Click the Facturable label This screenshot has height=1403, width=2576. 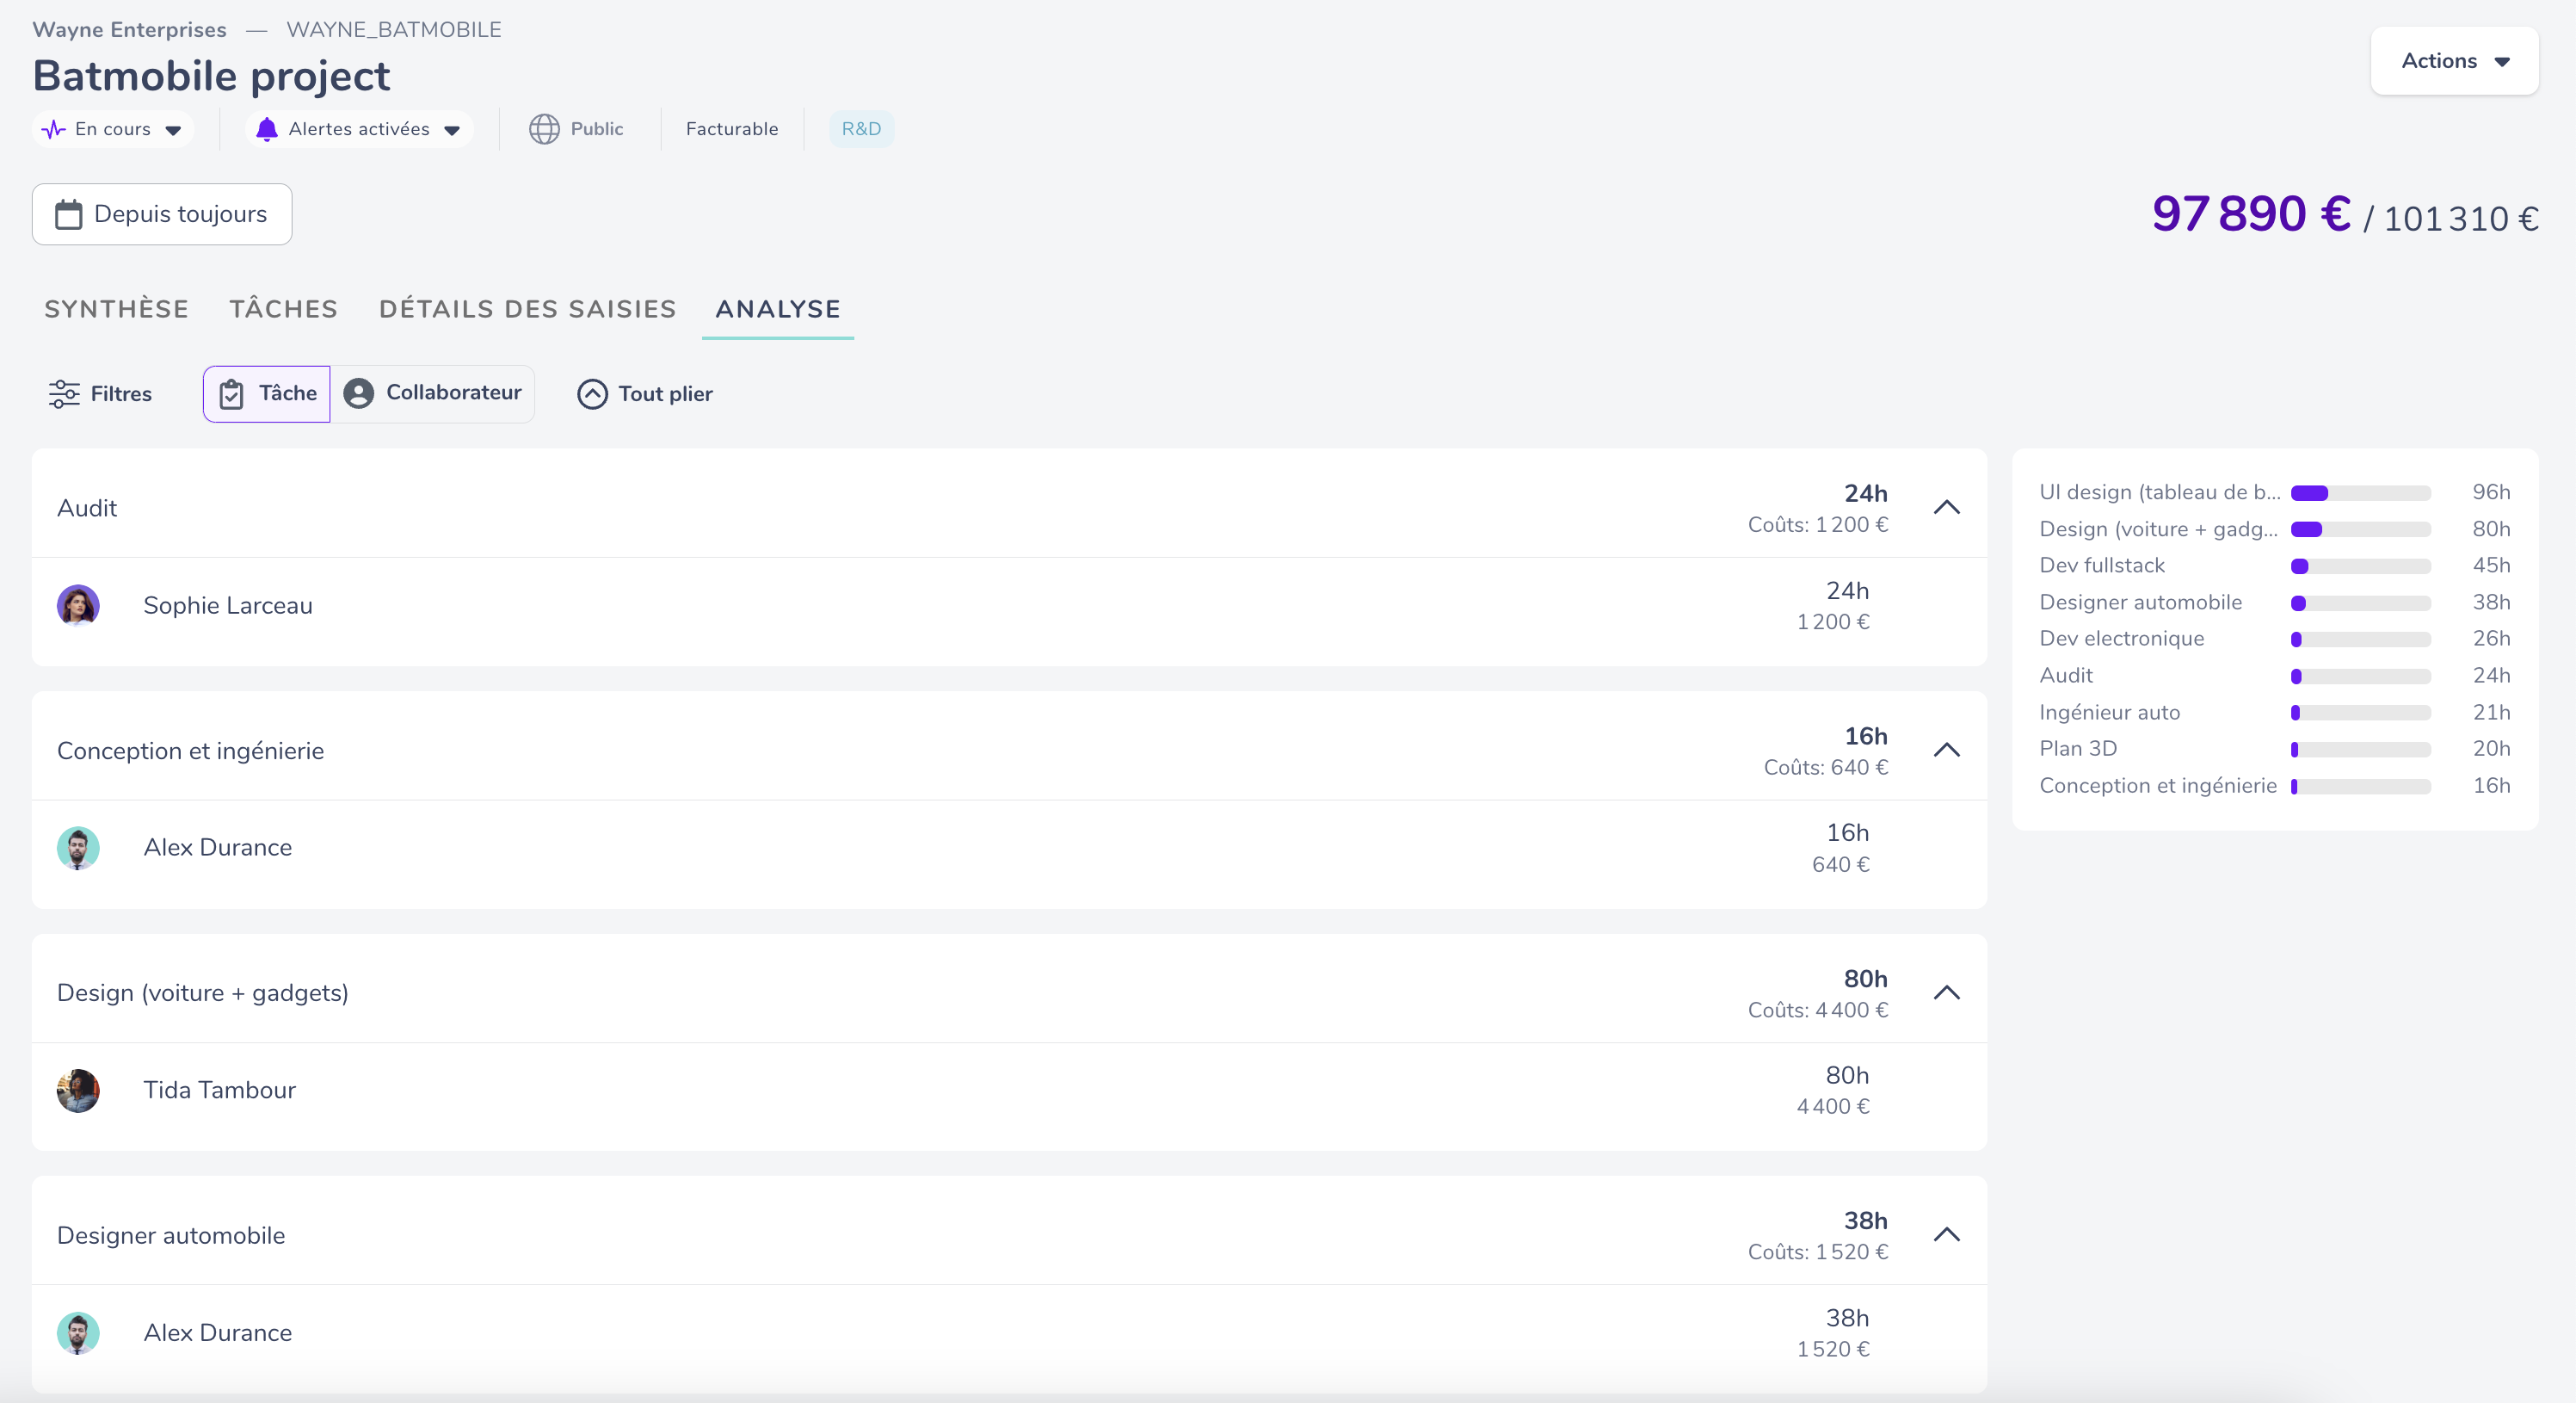(732, 129)
